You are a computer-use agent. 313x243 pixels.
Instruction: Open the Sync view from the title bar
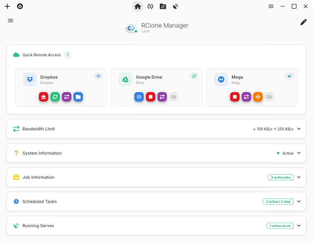(163, 6)
